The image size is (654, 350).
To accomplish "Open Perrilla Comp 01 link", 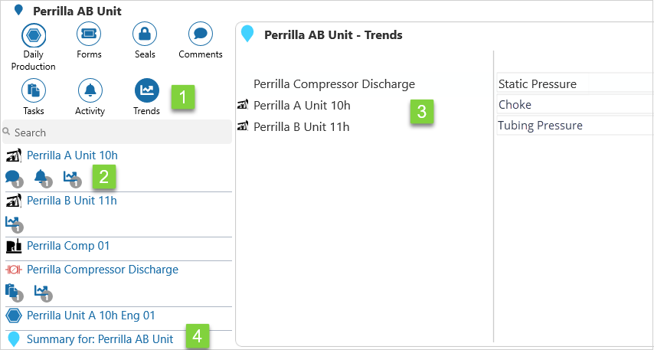I will (x=68, y=246).
